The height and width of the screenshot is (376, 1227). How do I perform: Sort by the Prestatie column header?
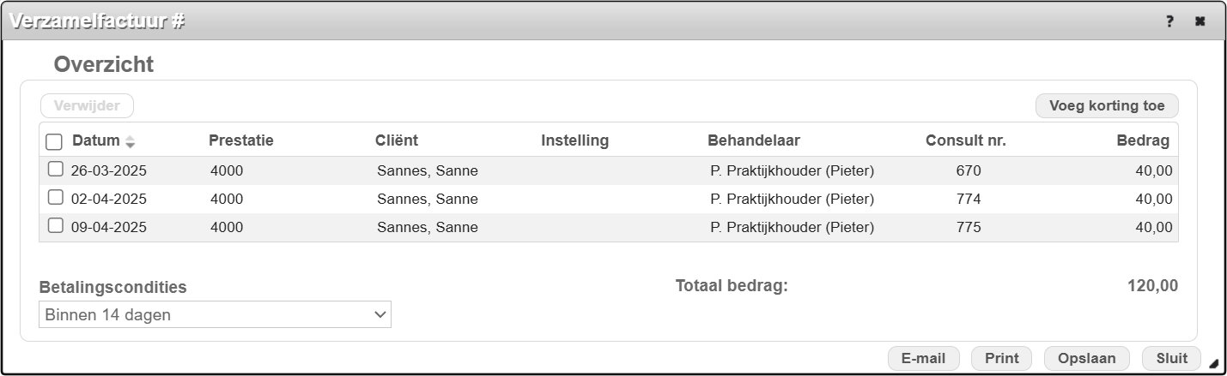tap(241, 140)
